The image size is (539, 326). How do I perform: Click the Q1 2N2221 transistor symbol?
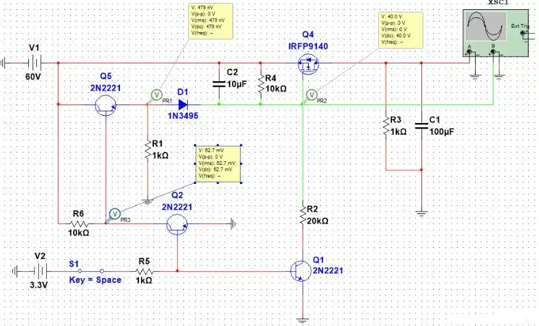point(301,271)
